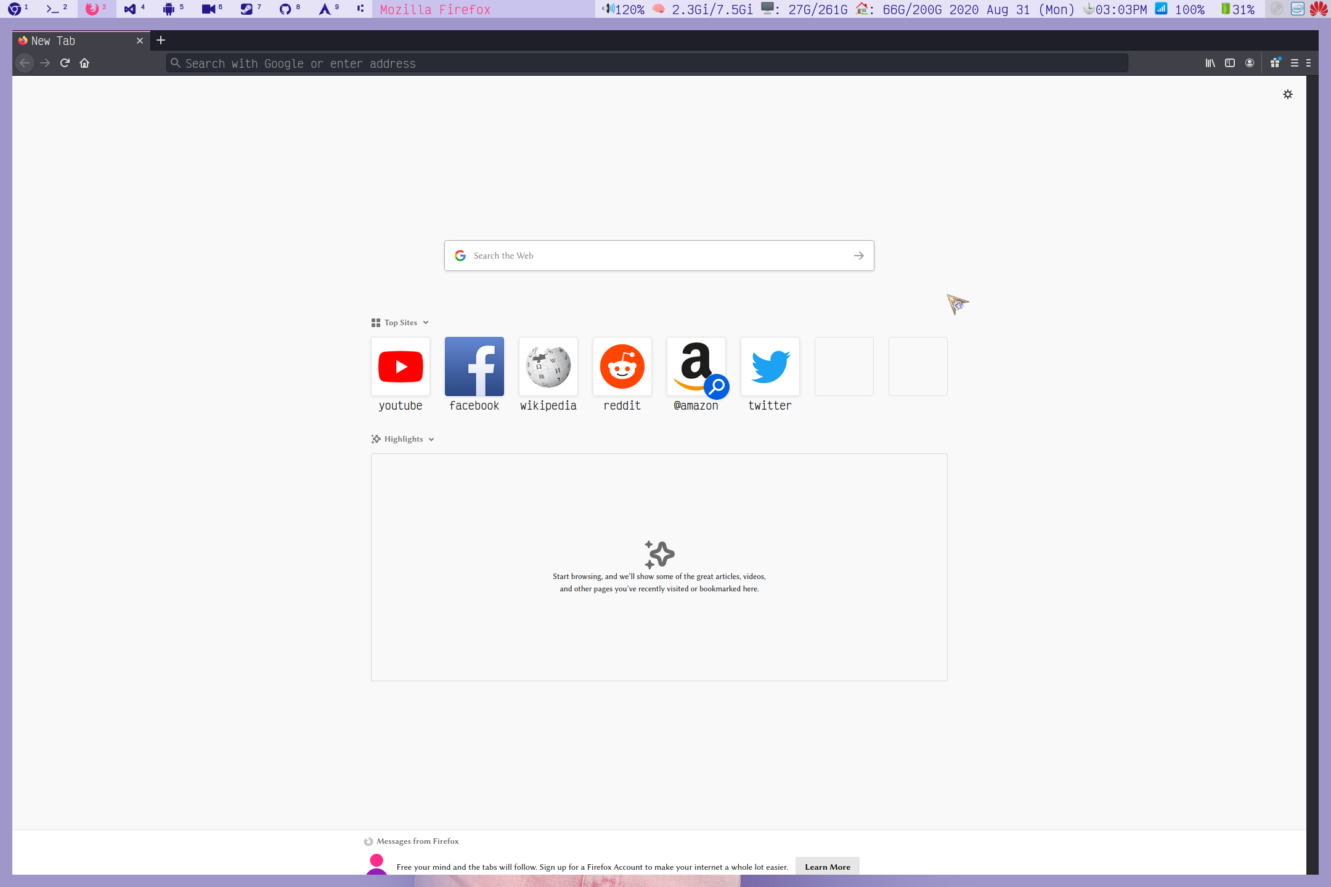Select the New Tab browser tab
The image size is (1331, 887).
point(81,41)
